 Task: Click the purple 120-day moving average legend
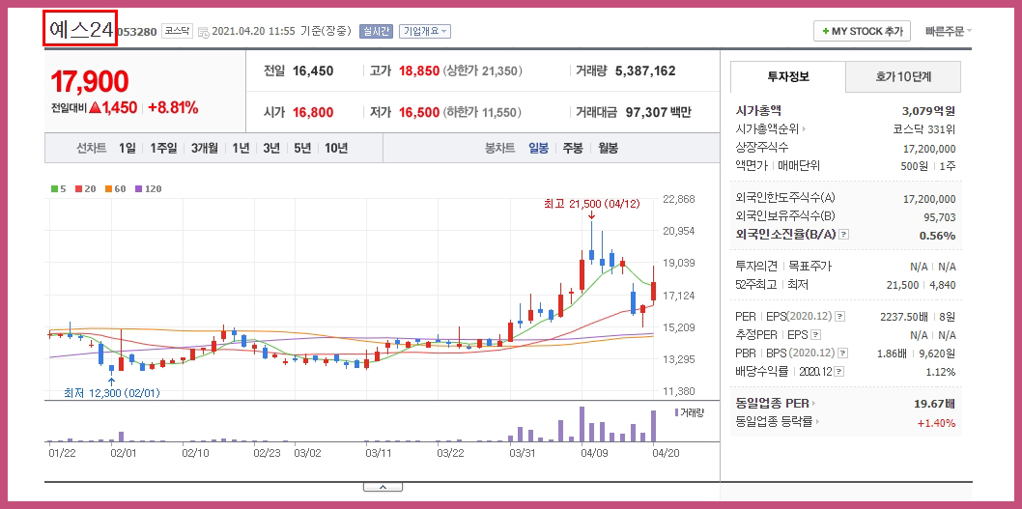click(148, 189)
